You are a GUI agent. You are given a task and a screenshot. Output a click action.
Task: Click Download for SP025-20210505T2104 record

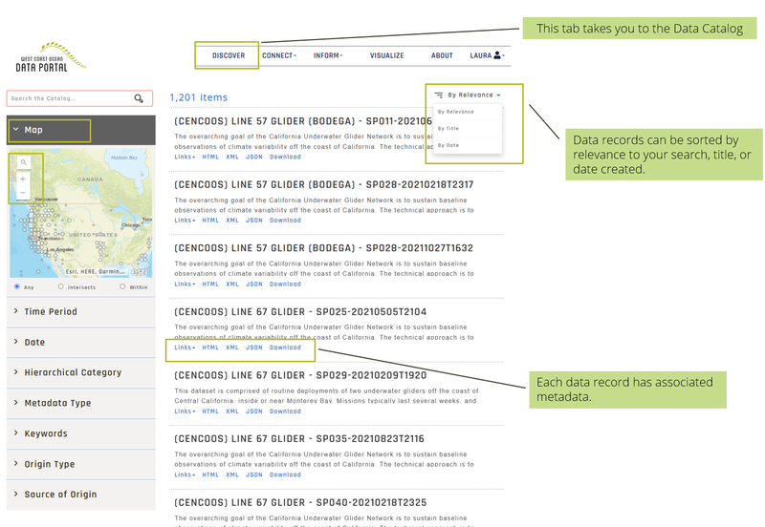pyautogui.click(x=285, y=348)
